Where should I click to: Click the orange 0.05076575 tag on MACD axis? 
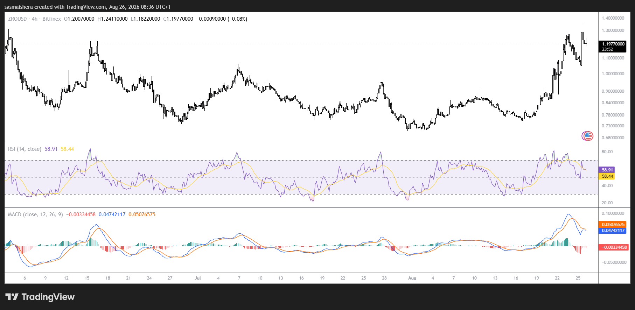(x=613, y=224)
